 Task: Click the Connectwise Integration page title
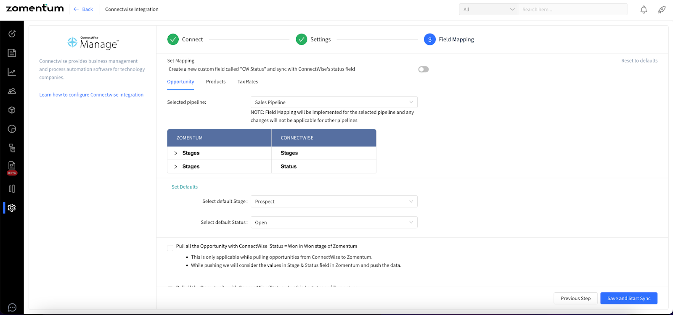point(132,9)
